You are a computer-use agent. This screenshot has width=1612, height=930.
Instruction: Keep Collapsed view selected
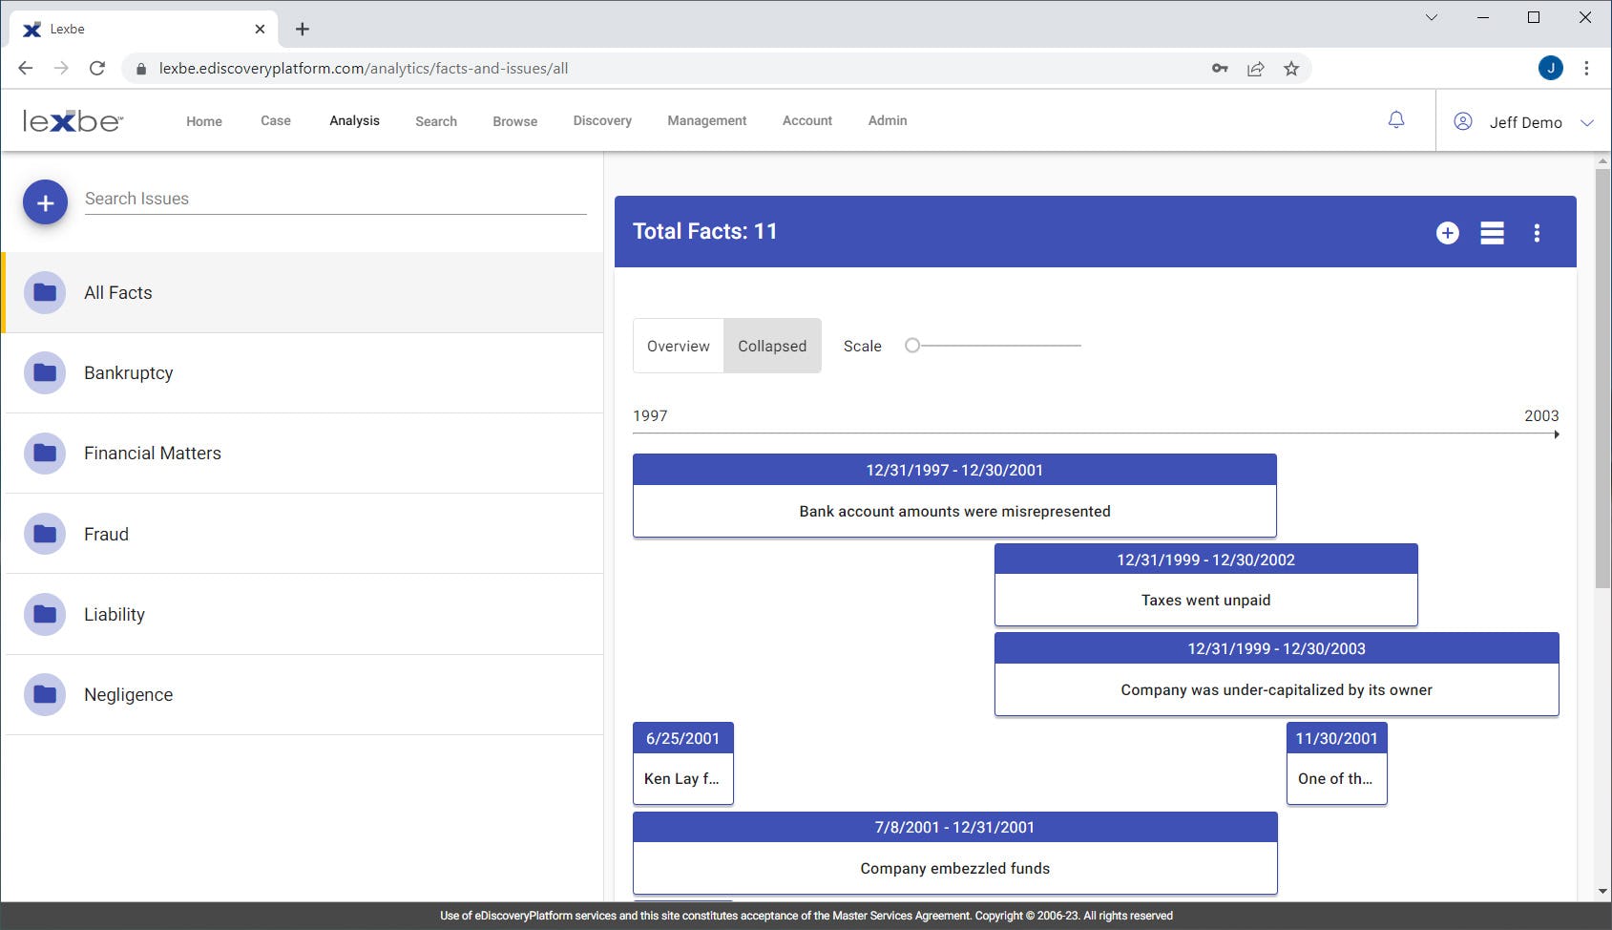coord(772,346)
